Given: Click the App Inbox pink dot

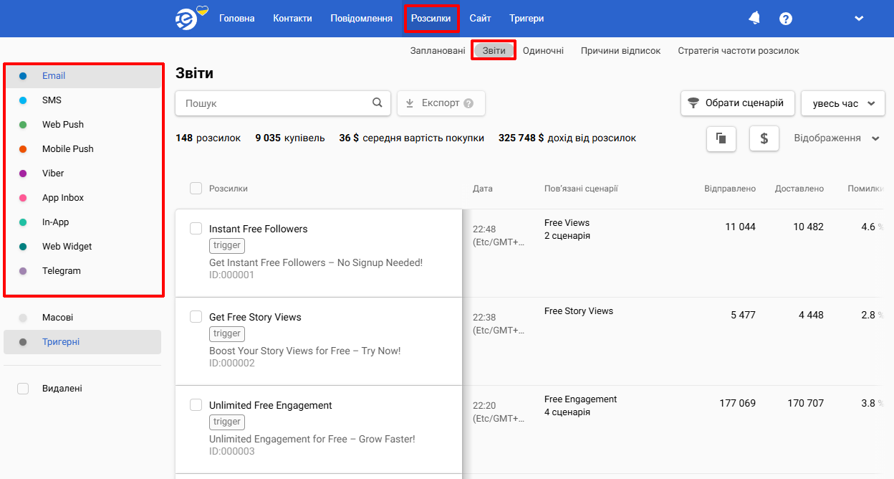Looking at the screenshot, I should point(23,198).
